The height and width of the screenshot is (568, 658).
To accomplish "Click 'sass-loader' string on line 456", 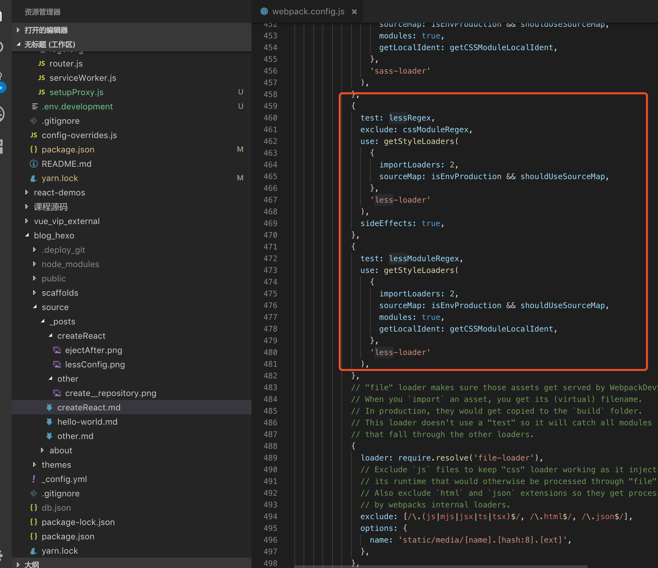I will point(400,71).
